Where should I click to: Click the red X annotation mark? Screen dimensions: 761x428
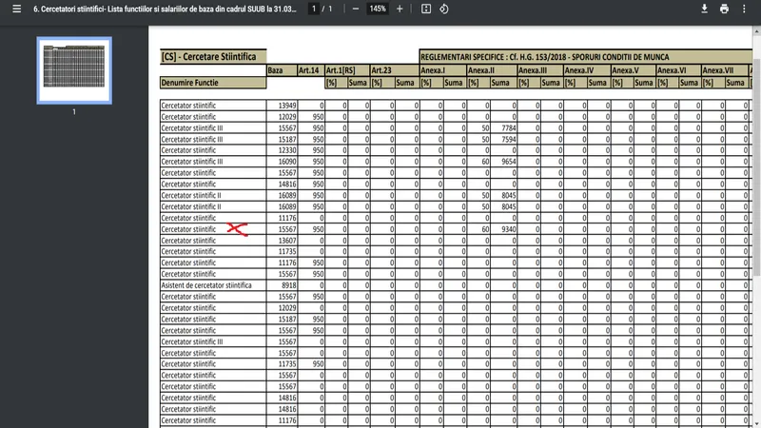click(x=237, y=228)
